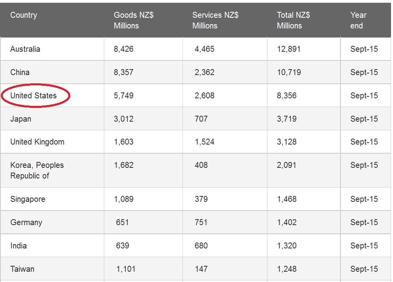393x282 pixels.
Task: Select Korea, Peoples Republic of cell
Action: click(x=37, y=171)
